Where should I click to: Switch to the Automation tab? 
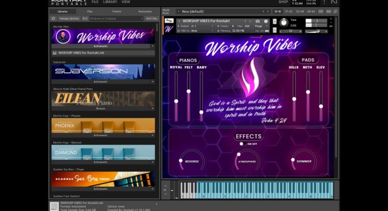(145, 11)
